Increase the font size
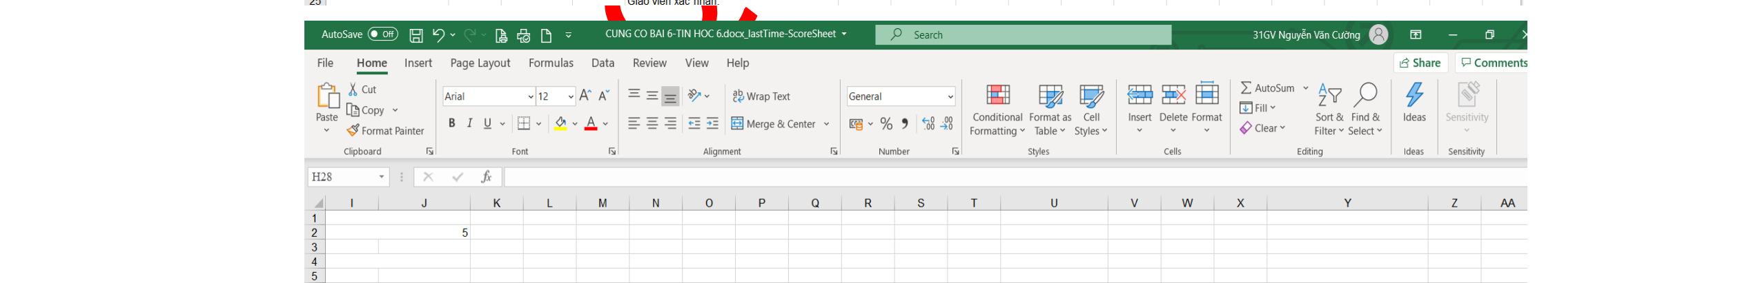 click(585, 96)
